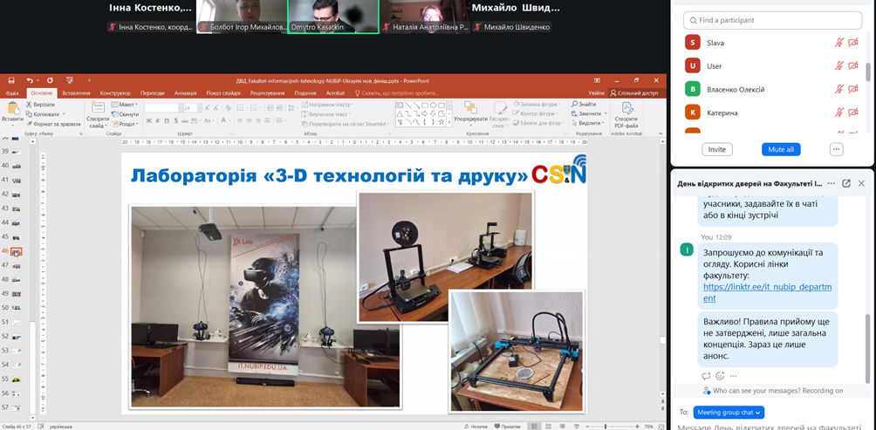Unmute participant Slava via microphone icon
The height and width of the screenshot is (430, 876).
click(838, 43)
